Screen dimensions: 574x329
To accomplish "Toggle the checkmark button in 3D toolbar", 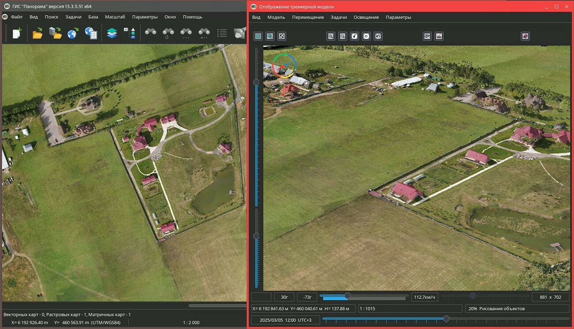I will click(x=354, y=36).
